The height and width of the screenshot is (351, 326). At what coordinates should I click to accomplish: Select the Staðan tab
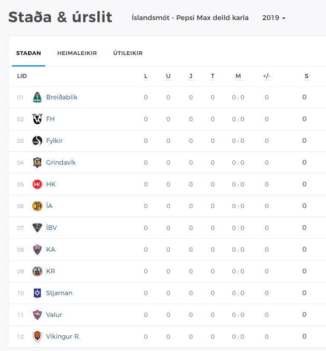tap(29, 53)
